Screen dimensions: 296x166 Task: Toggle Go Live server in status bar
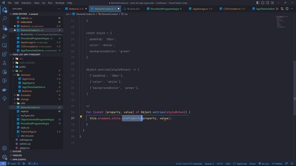click(x=264, y=164)
